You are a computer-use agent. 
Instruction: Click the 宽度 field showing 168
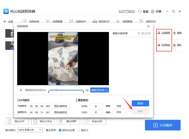pos(119,106)
